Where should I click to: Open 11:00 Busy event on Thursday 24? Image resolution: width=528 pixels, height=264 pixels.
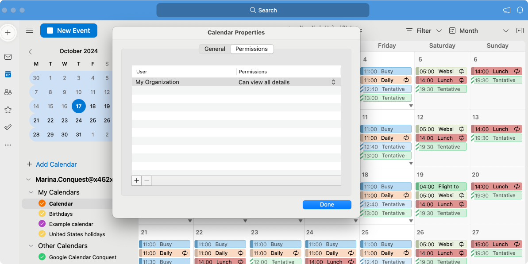(330, 244)
